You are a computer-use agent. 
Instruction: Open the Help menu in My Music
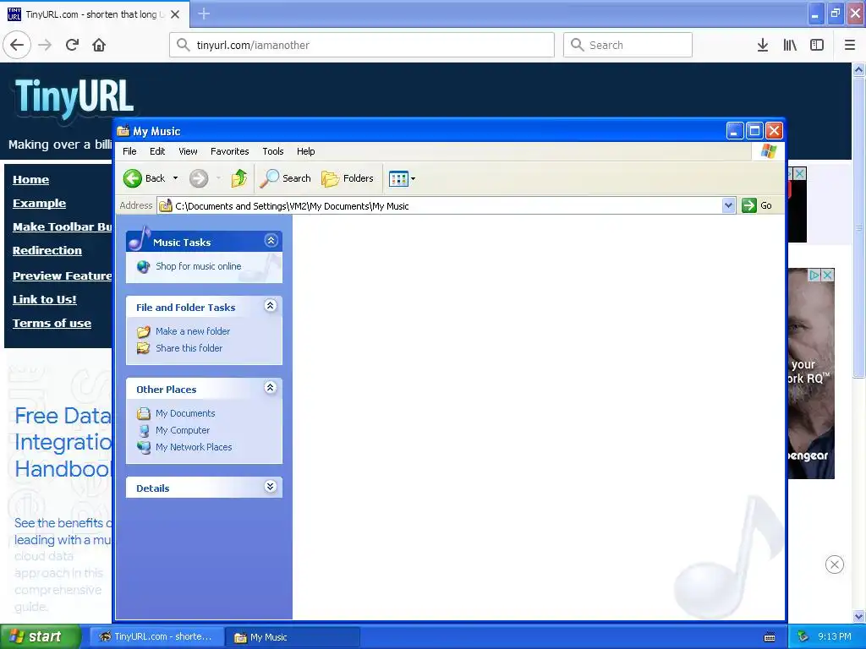coord(305,151)
